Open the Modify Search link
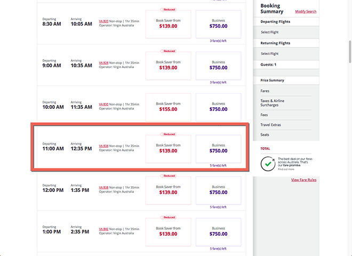Image resolution: width=352 pixels, height=256 pixels. coord(306,11)
